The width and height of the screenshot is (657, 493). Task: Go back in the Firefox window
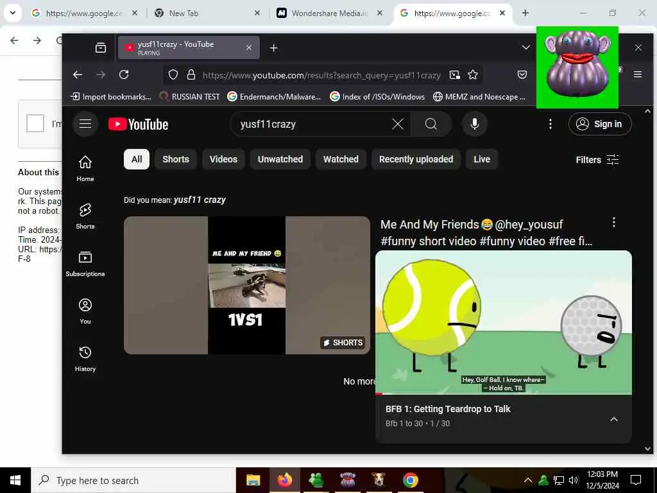(x=78, y=74)
